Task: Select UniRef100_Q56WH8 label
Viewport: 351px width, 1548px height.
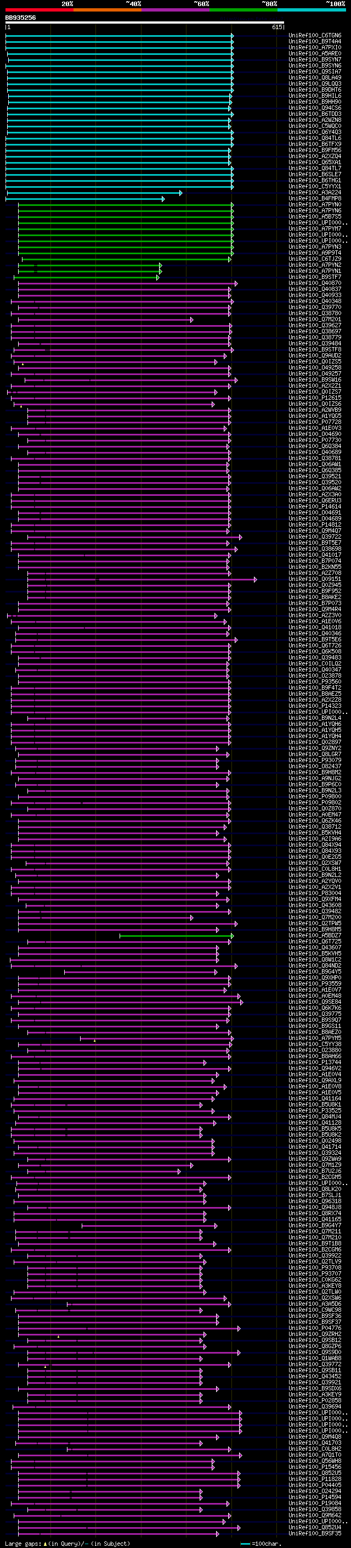Action: [315, 1460]
